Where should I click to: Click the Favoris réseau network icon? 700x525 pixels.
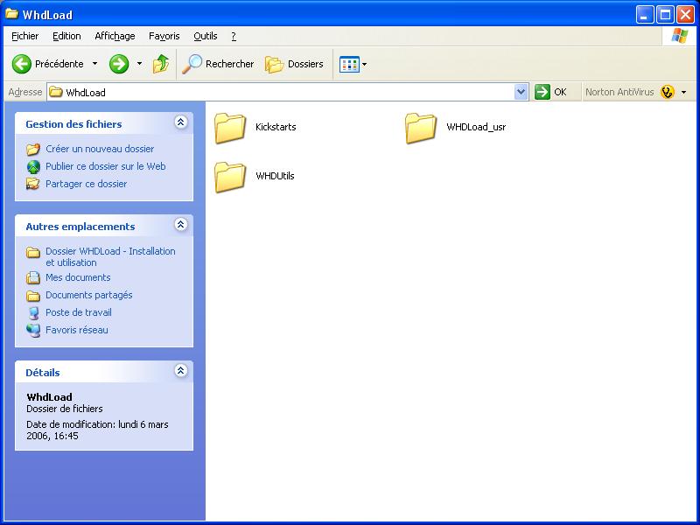tap(33, 331)
